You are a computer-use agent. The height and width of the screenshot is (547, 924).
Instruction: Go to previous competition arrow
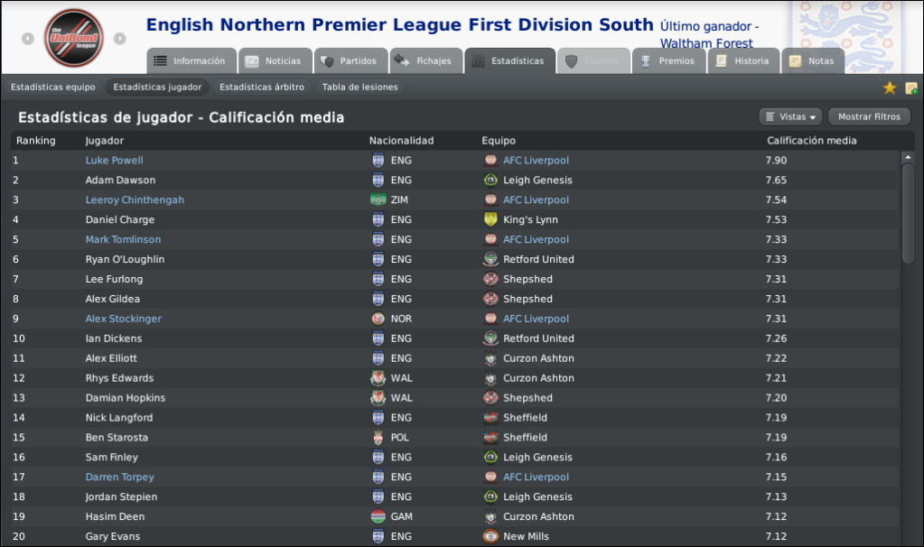pos(28,39)
